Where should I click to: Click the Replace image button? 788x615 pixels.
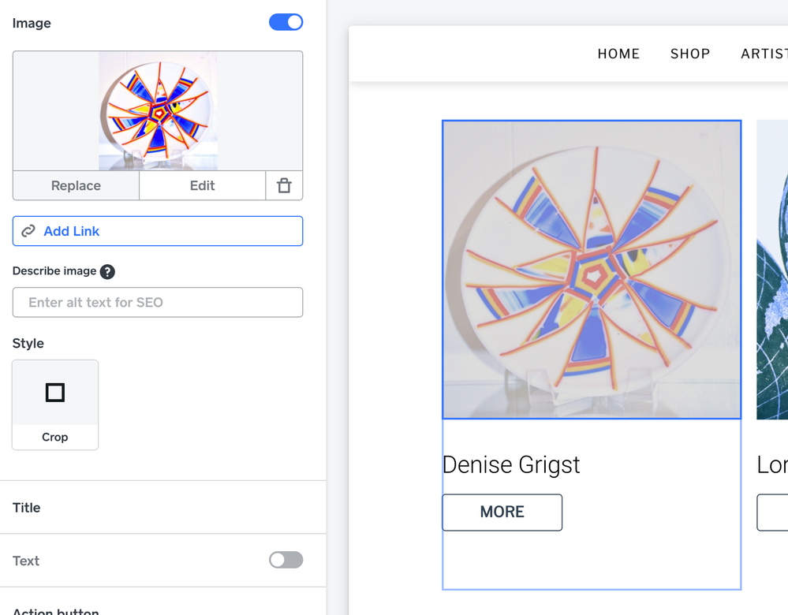(x=76, y=185)
